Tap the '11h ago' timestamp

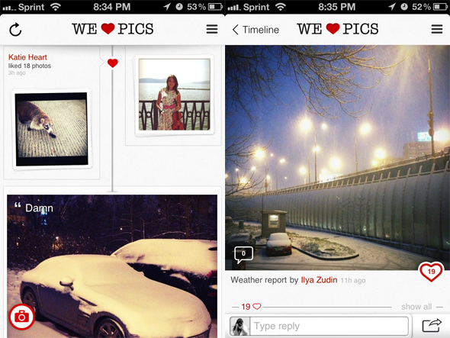pos(353,281)
